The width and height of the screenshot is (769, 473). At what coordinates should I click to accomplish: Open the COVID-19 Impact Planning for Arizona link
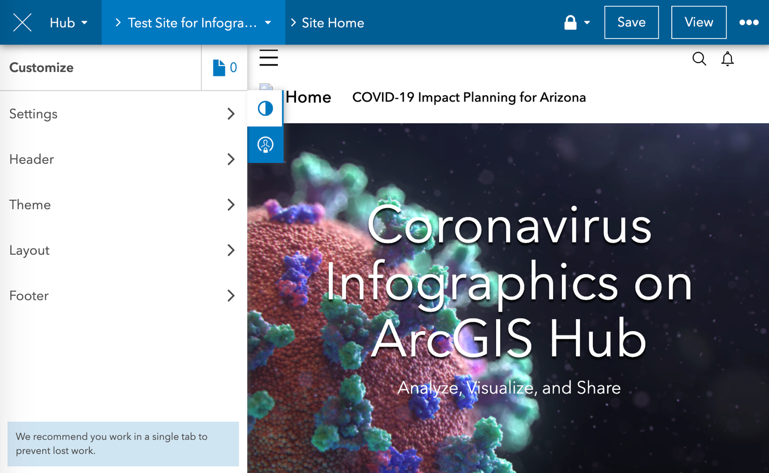coord(469,97)
